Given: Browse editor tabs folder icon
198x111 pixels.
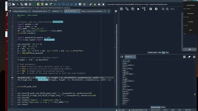Looking at the screenshot, I should click(10, 11).
